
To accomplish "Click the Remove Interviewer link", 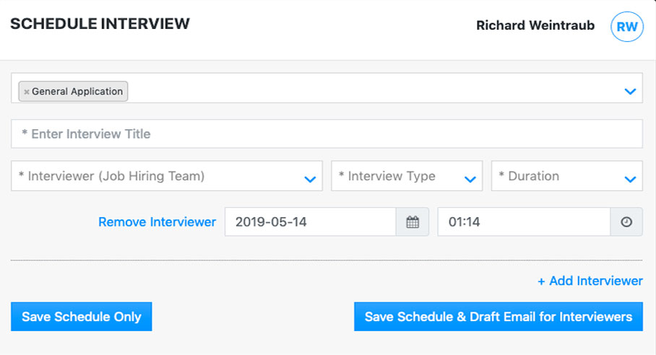I will point(157,222).
